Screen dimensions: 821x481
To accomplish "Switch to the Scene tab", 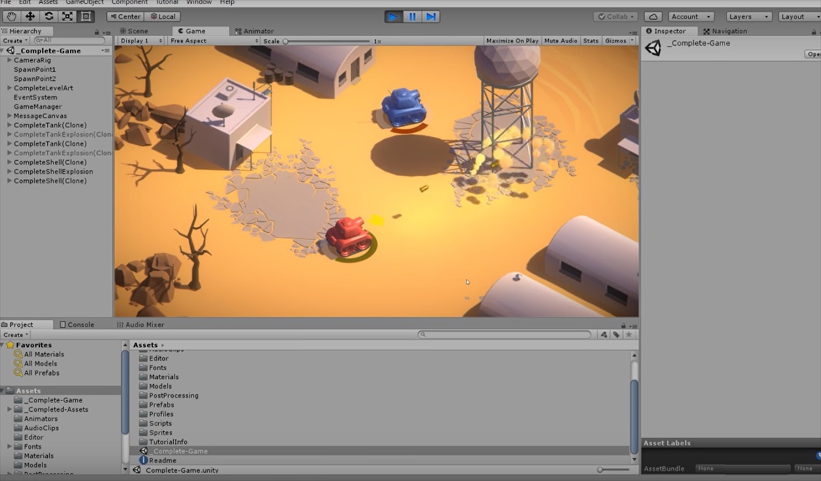I will click(x=133, y=31).
